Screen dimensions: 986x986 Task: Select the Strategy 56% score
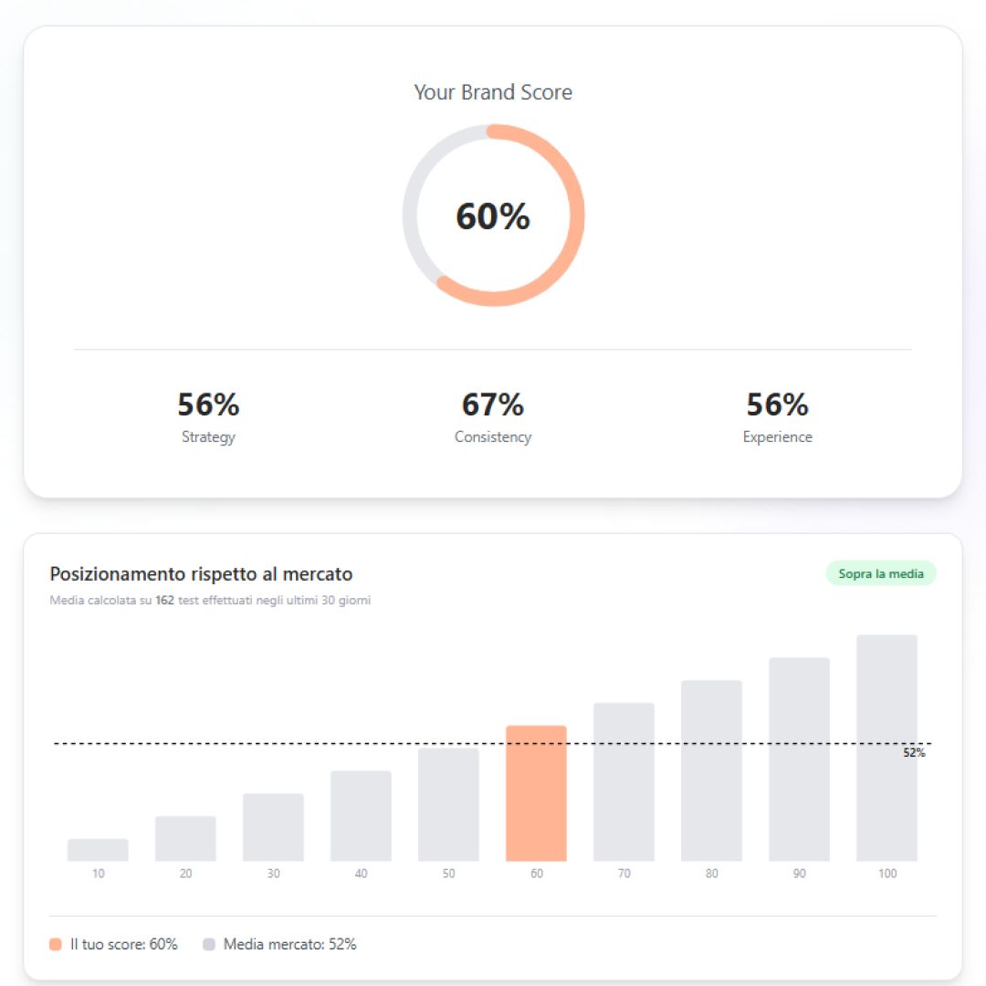[208, 417]
